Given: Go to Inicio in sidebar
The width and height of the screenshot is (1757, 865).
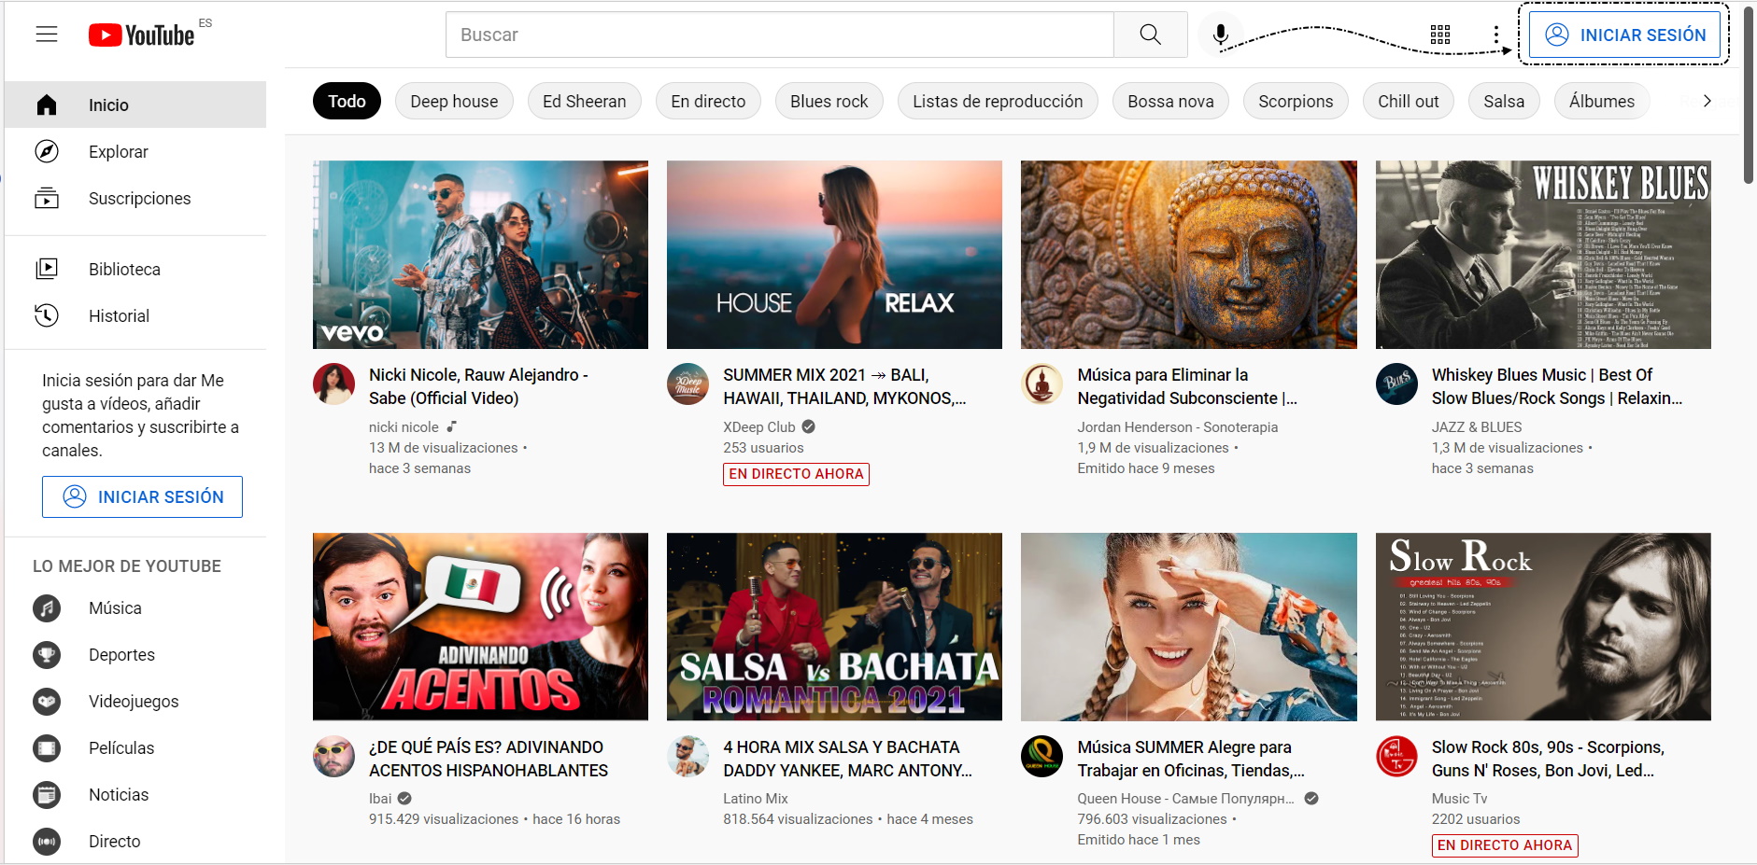Looking at the screenshot, I should click(135, 105).
